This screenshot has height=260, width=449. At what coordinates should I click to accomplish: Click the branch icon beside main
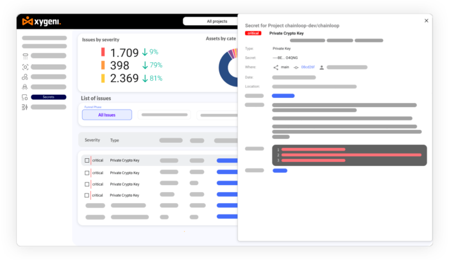click(x=276, y=67)
